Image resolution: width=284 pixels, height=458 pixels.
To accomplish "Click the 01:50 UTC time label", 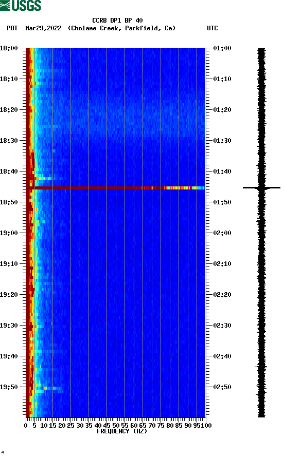I will pyautogui.click(x=222, y=202).
